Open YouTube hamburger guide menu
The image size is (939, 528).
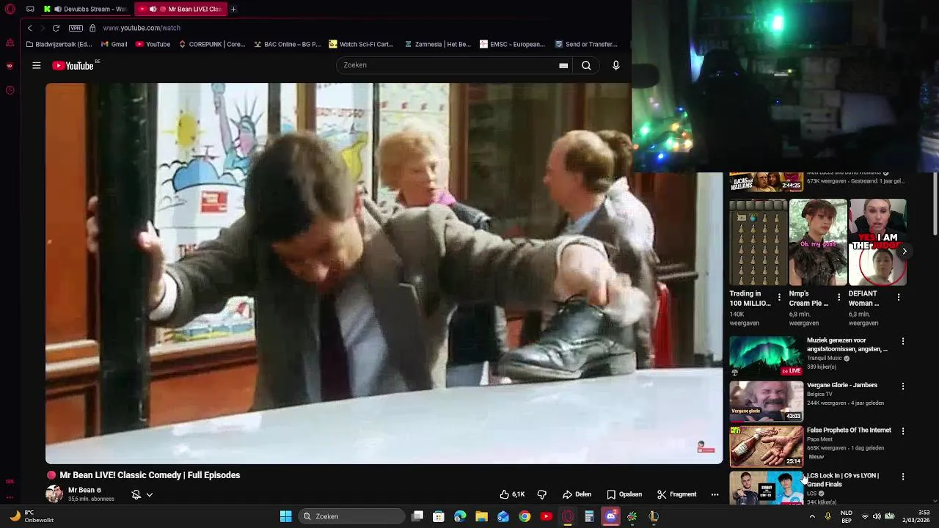[36, 65]
